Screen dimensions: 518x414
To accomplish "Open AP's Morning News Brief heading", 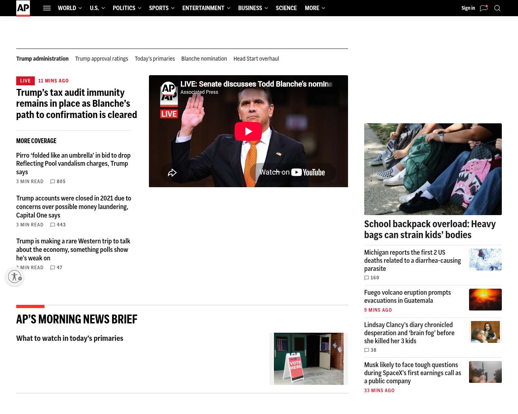I will (x=77, y=319).
